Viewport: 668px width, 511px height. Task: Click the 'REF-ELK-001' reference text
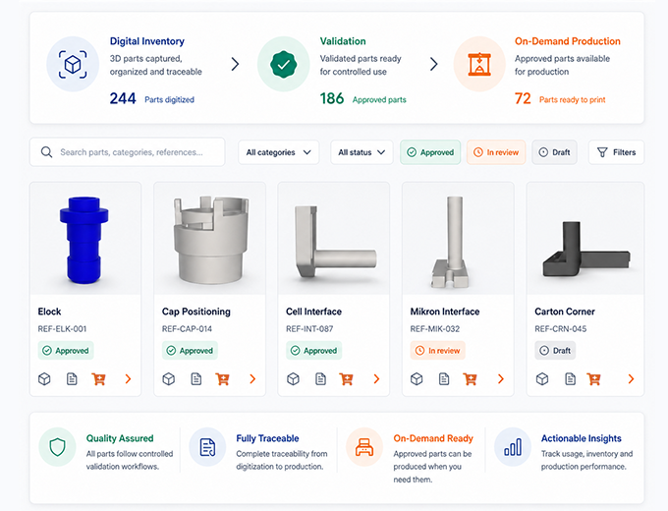62,329
